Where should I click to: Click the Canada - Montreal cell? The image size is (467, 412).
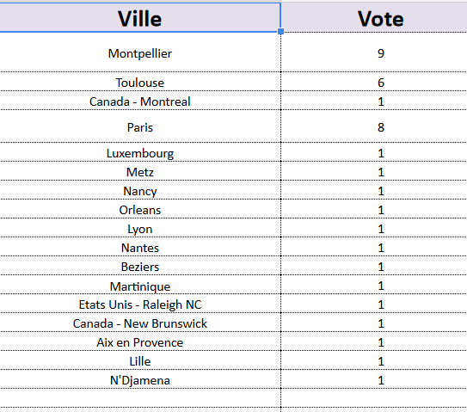(140, 101)
